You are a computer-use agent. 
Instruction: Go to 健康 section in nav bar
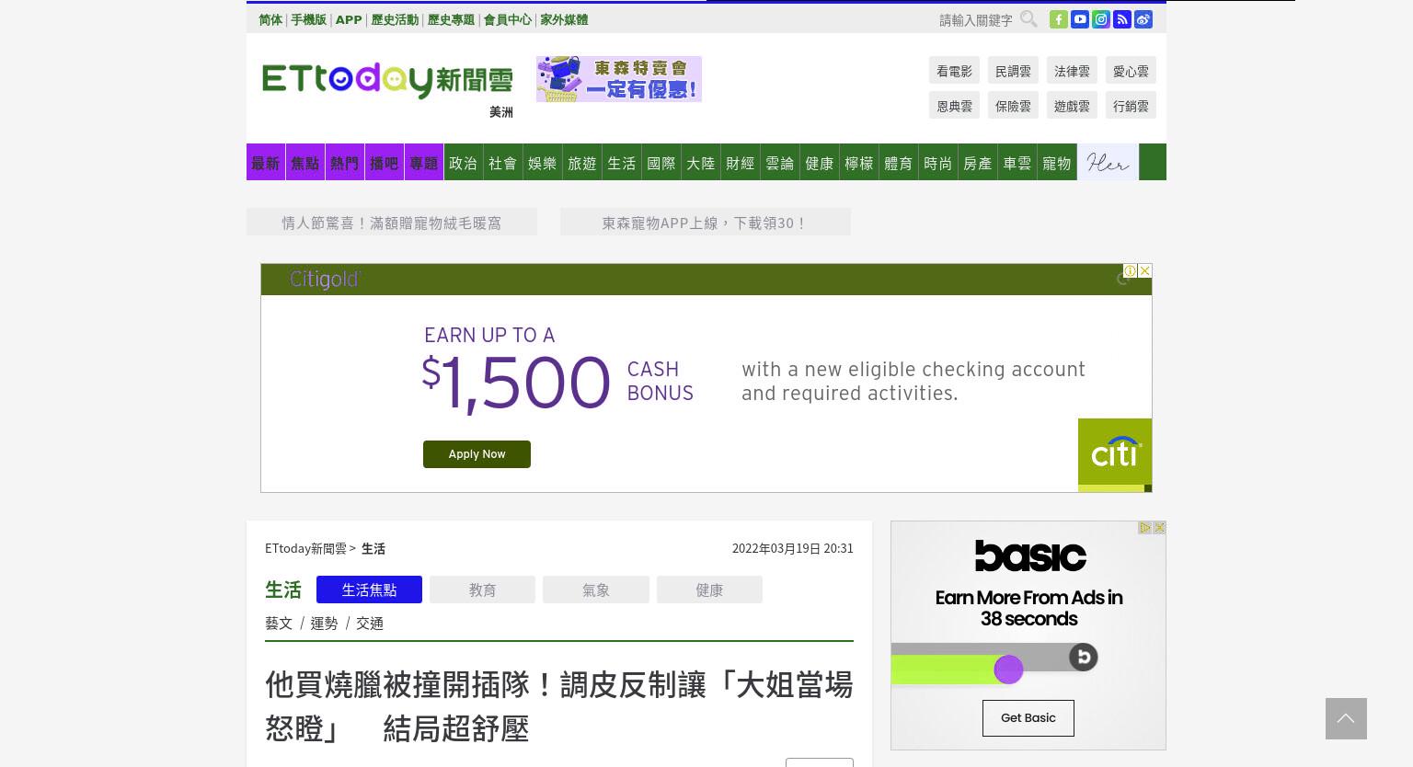click(820, 163)
